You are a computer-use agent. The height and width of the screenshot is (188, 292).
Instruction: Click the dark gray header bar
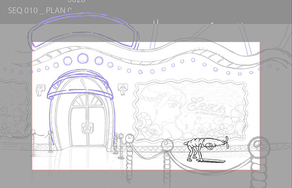click(x=146, y=12)
